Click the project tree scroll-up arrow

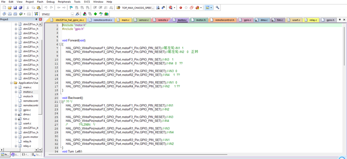pyautogui.click(x=40, y=24)
